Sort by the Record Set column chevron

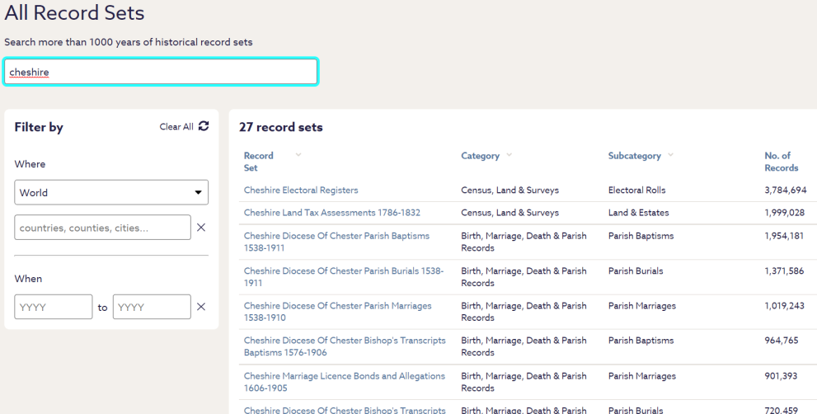[x=298, y=155]
